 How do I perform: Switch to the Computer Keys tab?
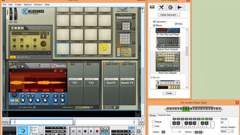tap(164, 115)
